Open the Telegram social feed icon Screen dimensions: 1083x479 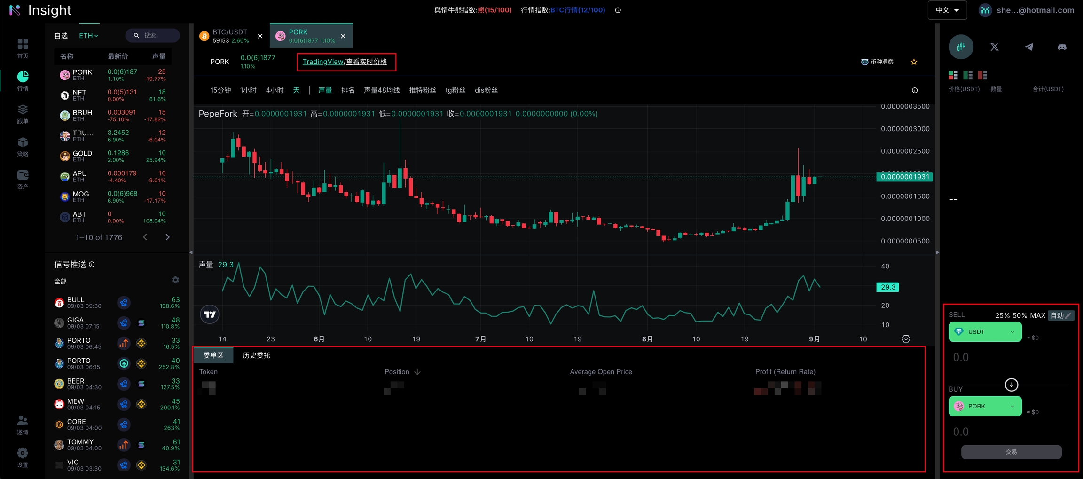(1028, 47)
